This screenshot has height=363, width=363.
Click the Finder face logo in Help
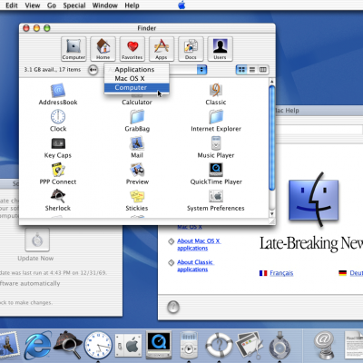(314, 200)
